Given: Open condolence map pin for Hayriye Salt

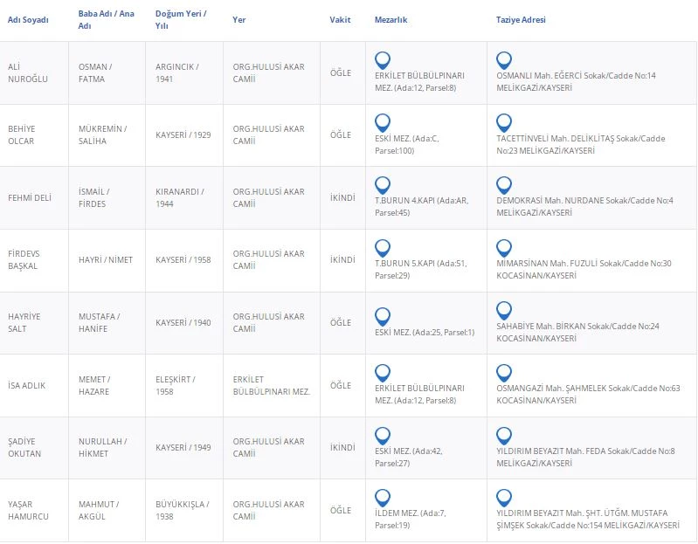Looking at the screenshot, I should tap(504, 310).
